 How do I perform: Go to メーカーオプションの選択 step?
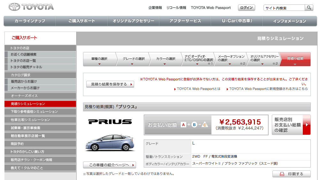pyautogui.click(x=231, y=59)
